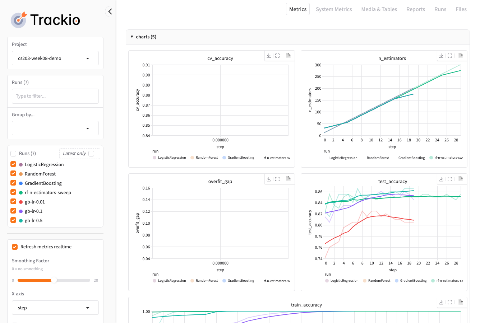
Task: Download the test_accuracy chart
Action: [x=441, y=179]
